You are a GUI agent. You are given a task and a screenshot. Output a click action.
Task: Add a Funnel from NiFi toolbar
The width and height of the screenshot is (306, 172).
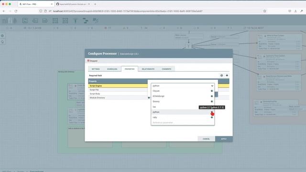pos(76,21)
